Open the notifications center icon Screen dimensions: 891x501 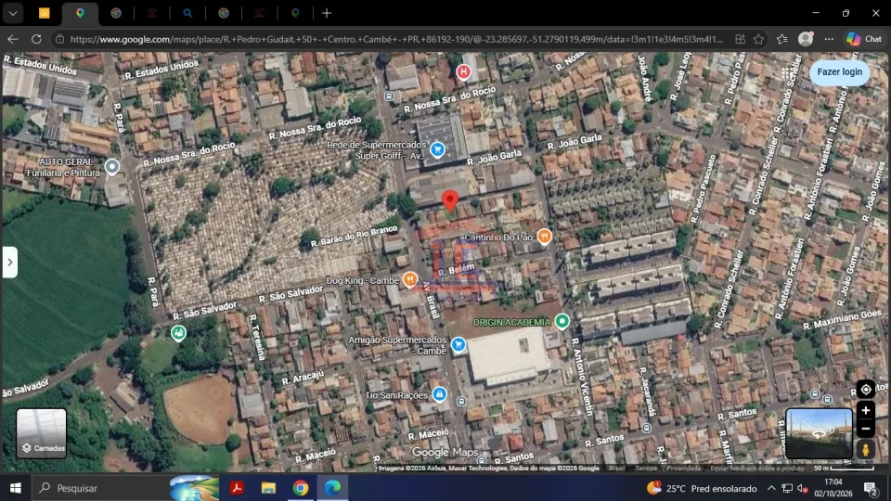(872, 488)
